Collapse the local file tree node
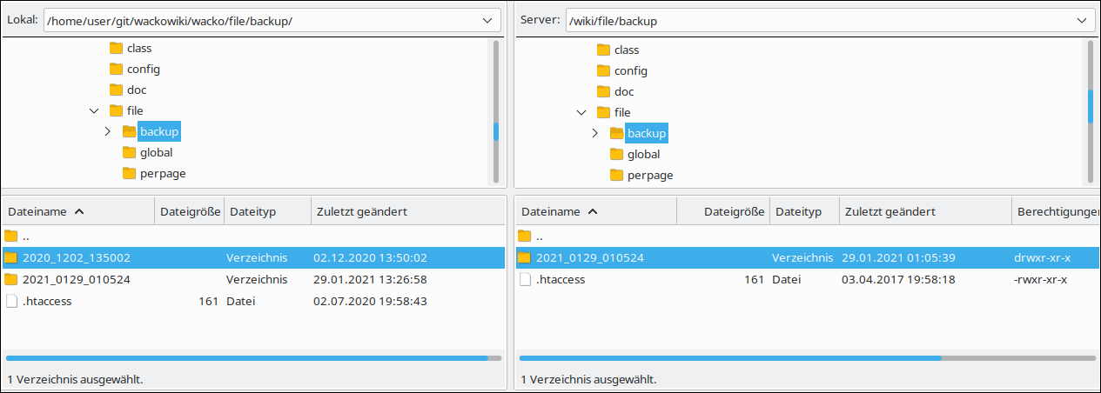The height and width of the screenshot is (393, 1101). point(94,110)
